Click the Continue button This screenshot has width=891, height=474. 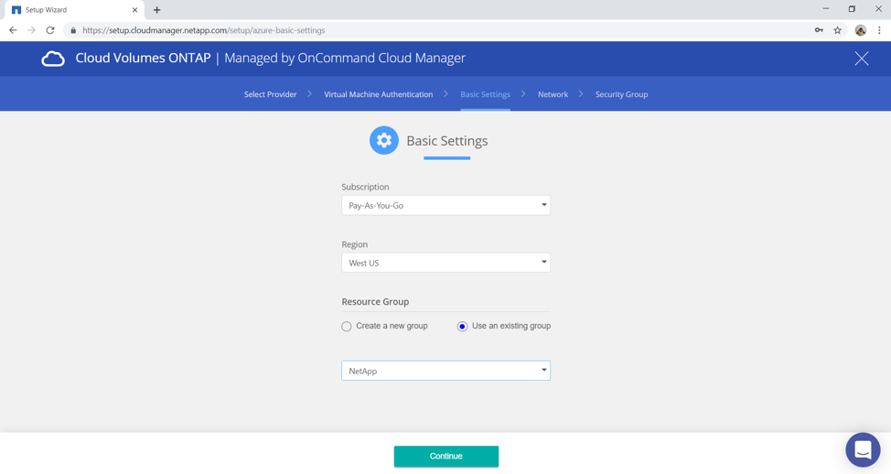click(445, 456)
